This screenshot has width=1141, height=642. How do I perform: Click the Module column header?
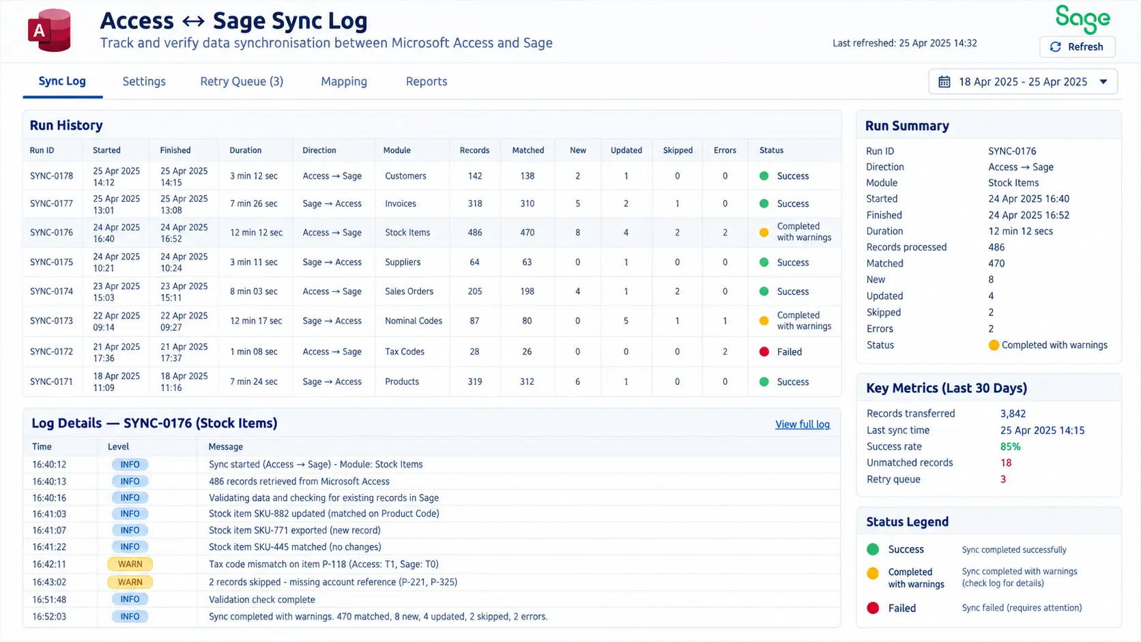[397, 151]
